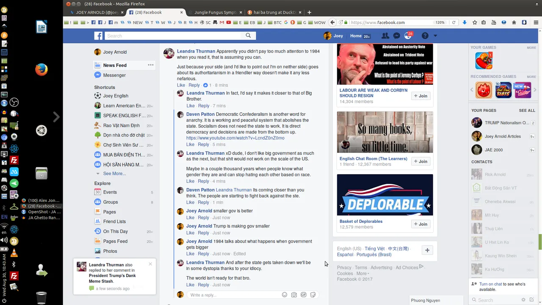Reload the page in Firefox
542x305 pixels.
click(454, 22)
